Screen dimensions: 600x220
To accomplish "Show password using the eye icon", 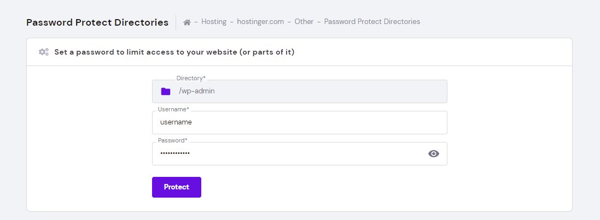I will [x=433, y=154].
